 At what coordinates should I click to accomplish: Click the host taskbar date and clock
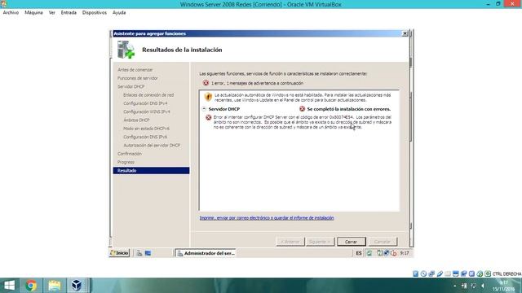505,286
